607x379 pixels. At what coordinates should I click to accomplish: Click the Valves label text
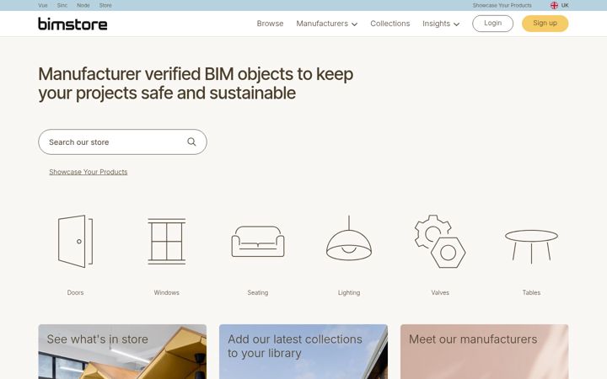click(440, 293)
